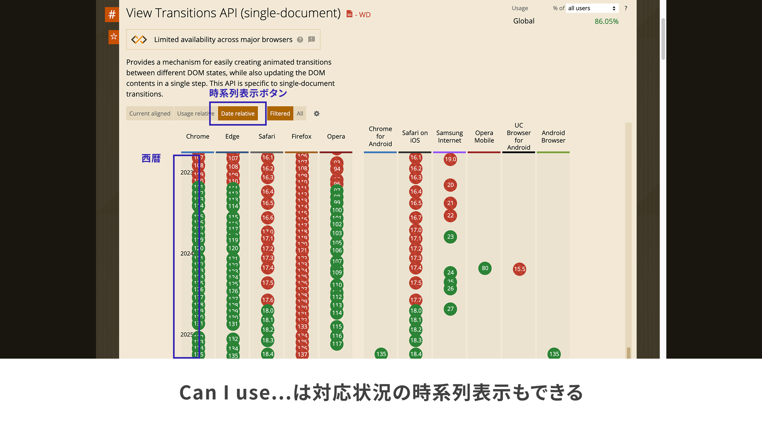Select Safari version 18.0 cell
The image size is (762, 428).
[267, 310]
